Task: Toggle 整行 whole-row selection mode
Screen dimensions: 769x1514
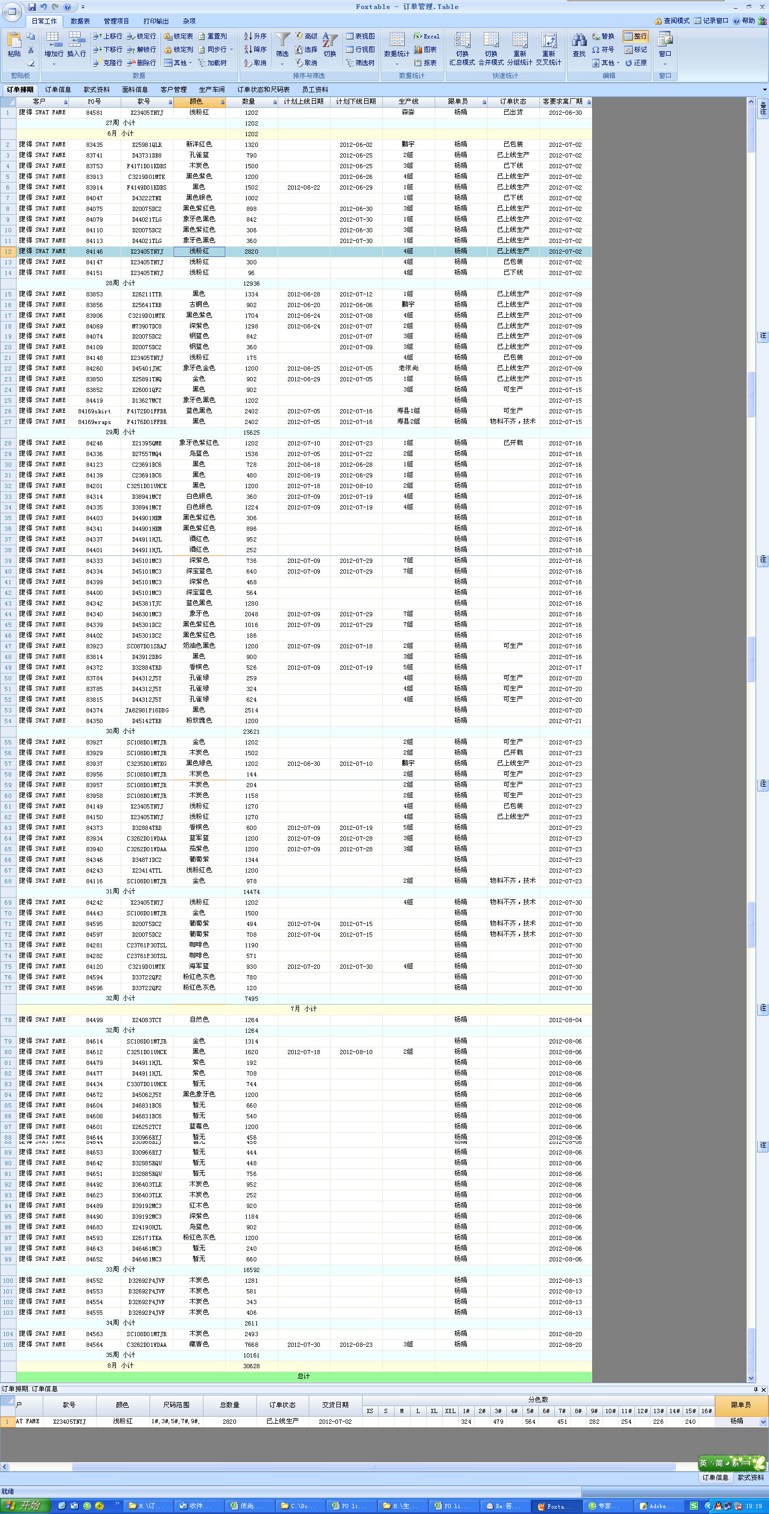Action: click(635, 36)
